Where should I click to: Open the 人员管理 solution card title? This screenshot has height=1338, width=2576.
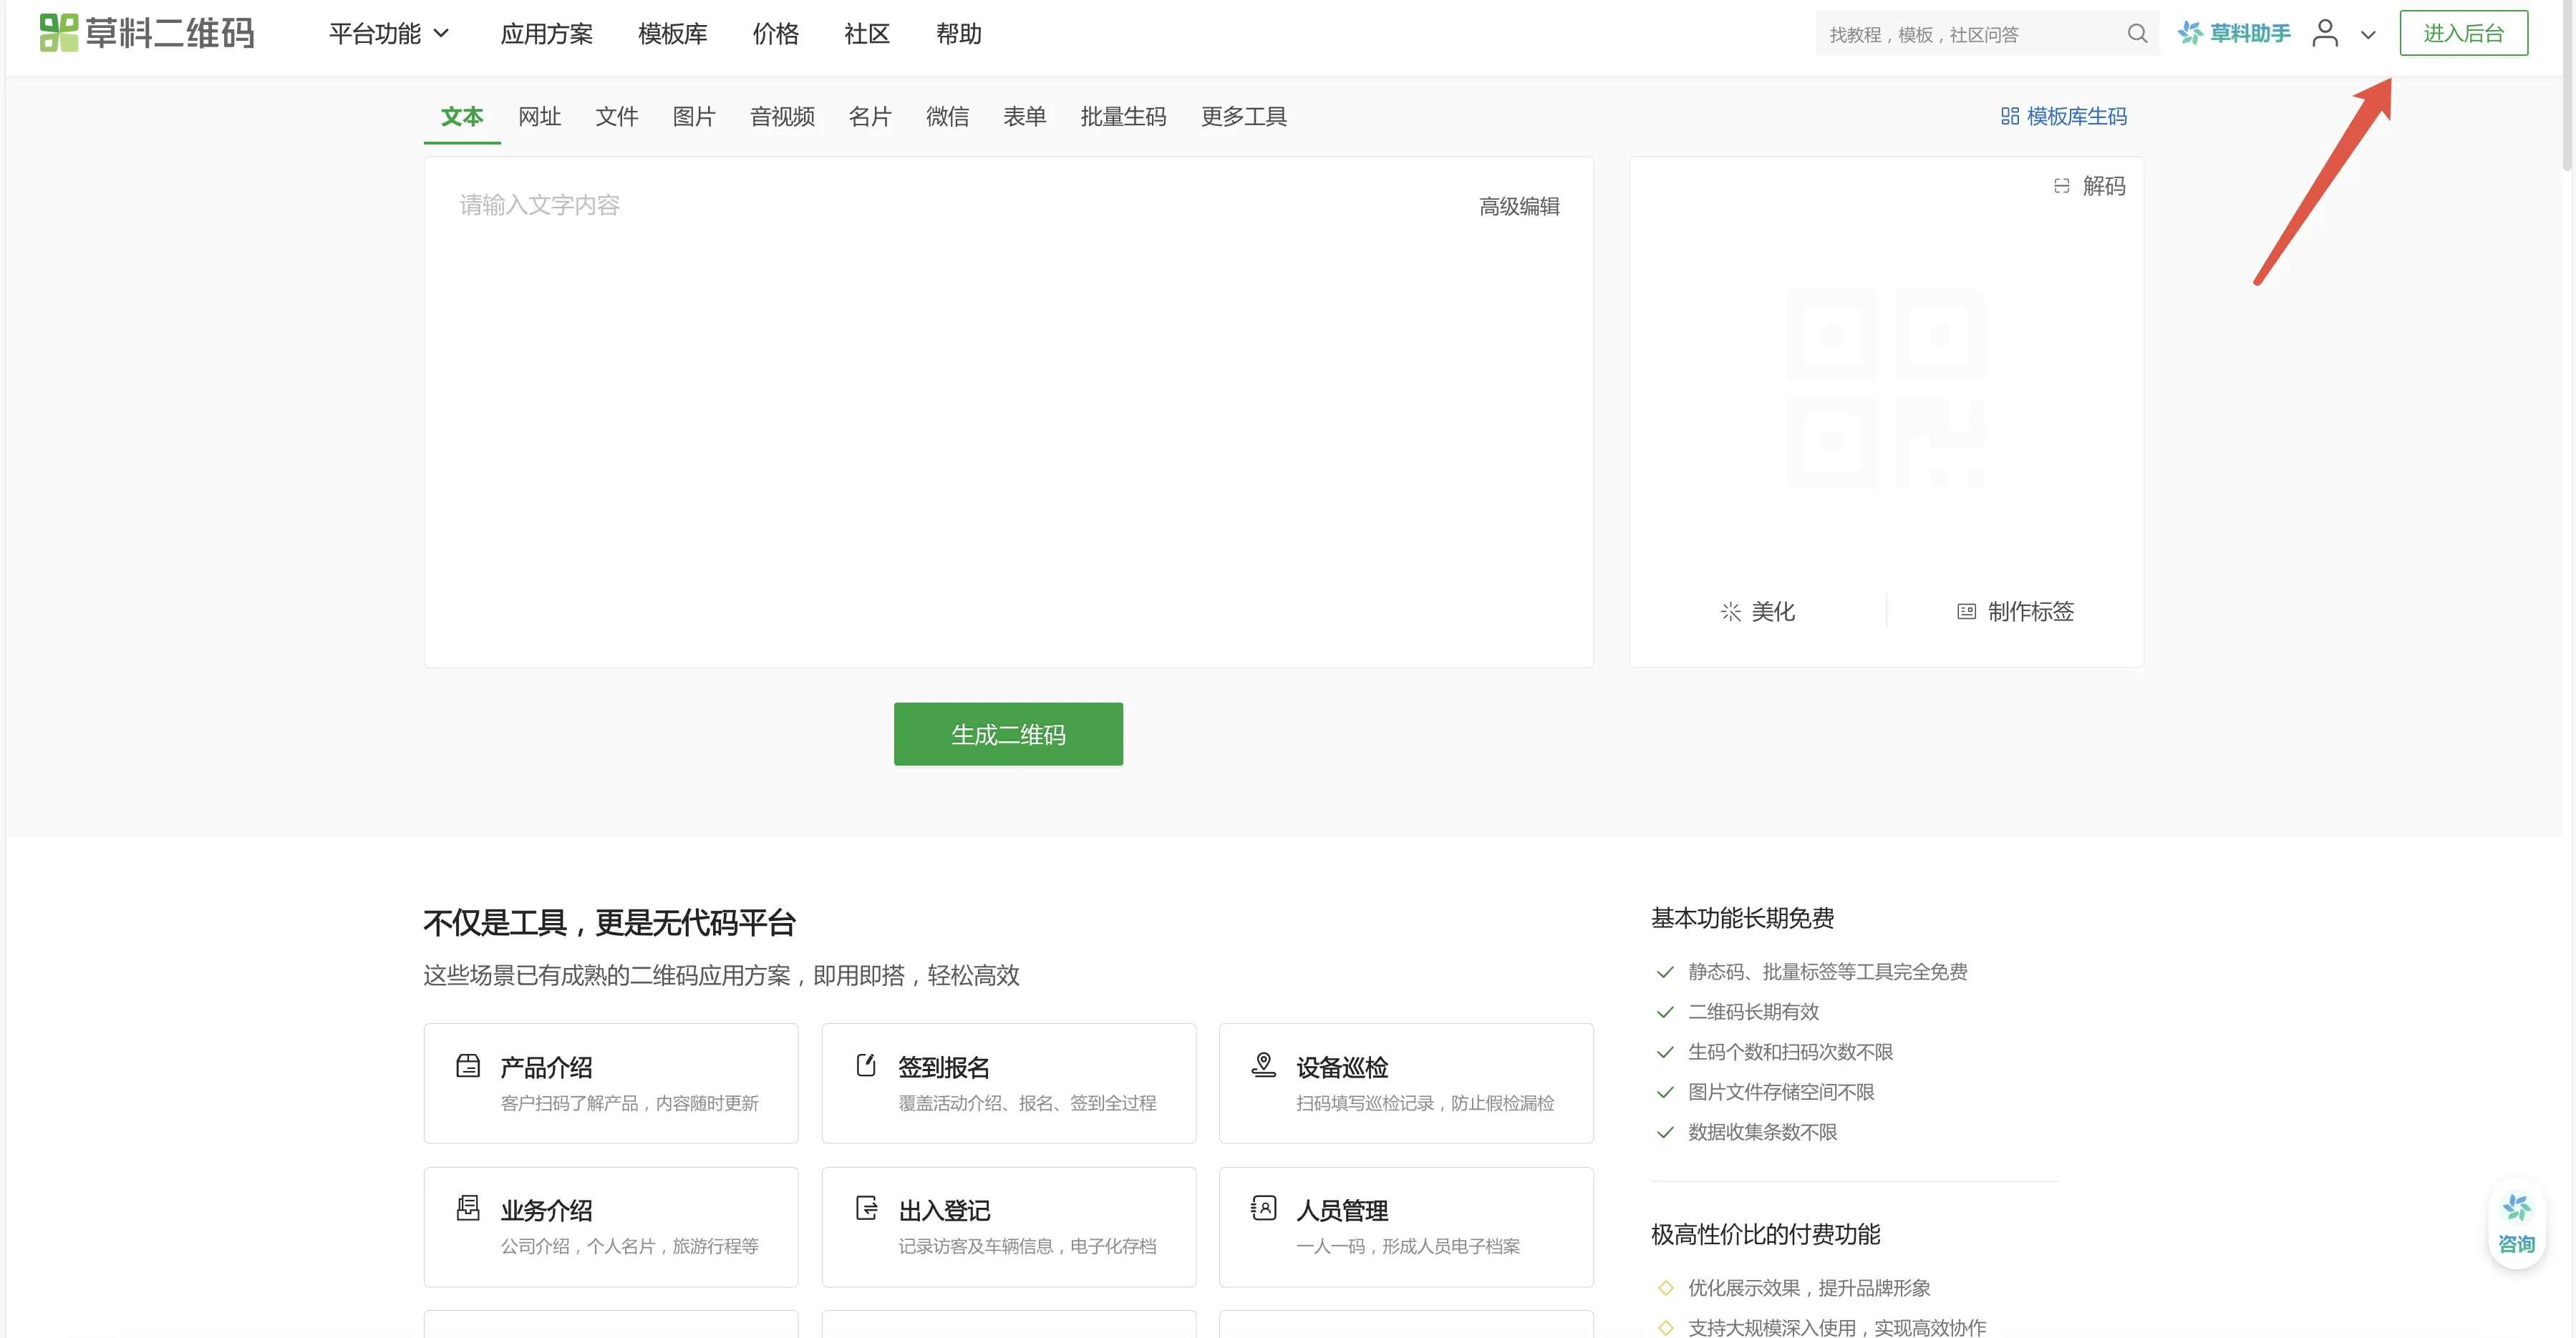click(x=1342, y=1210)
